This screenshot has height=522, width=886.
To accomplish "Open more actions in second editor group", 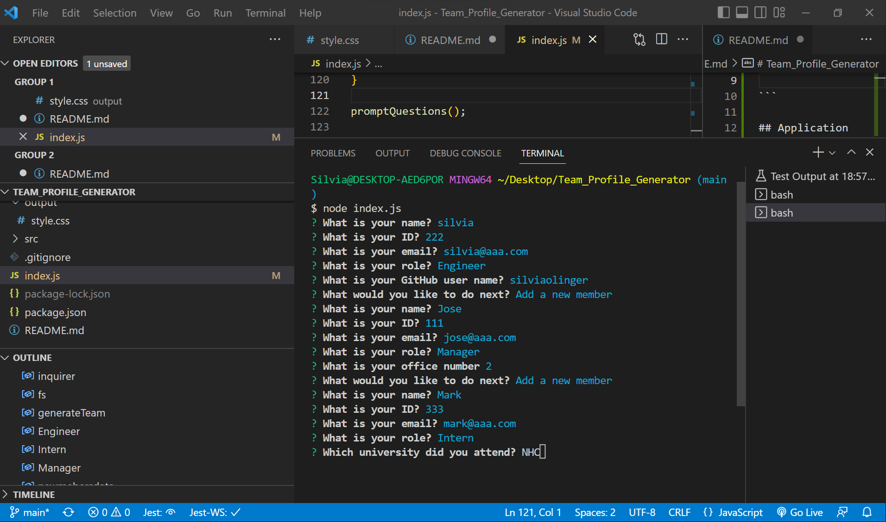I will point(866,39).
